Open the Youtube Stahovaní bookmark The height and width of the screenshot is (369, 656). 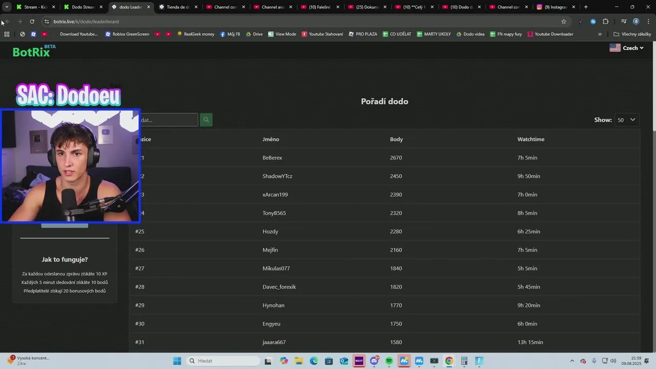coord(322,34)
